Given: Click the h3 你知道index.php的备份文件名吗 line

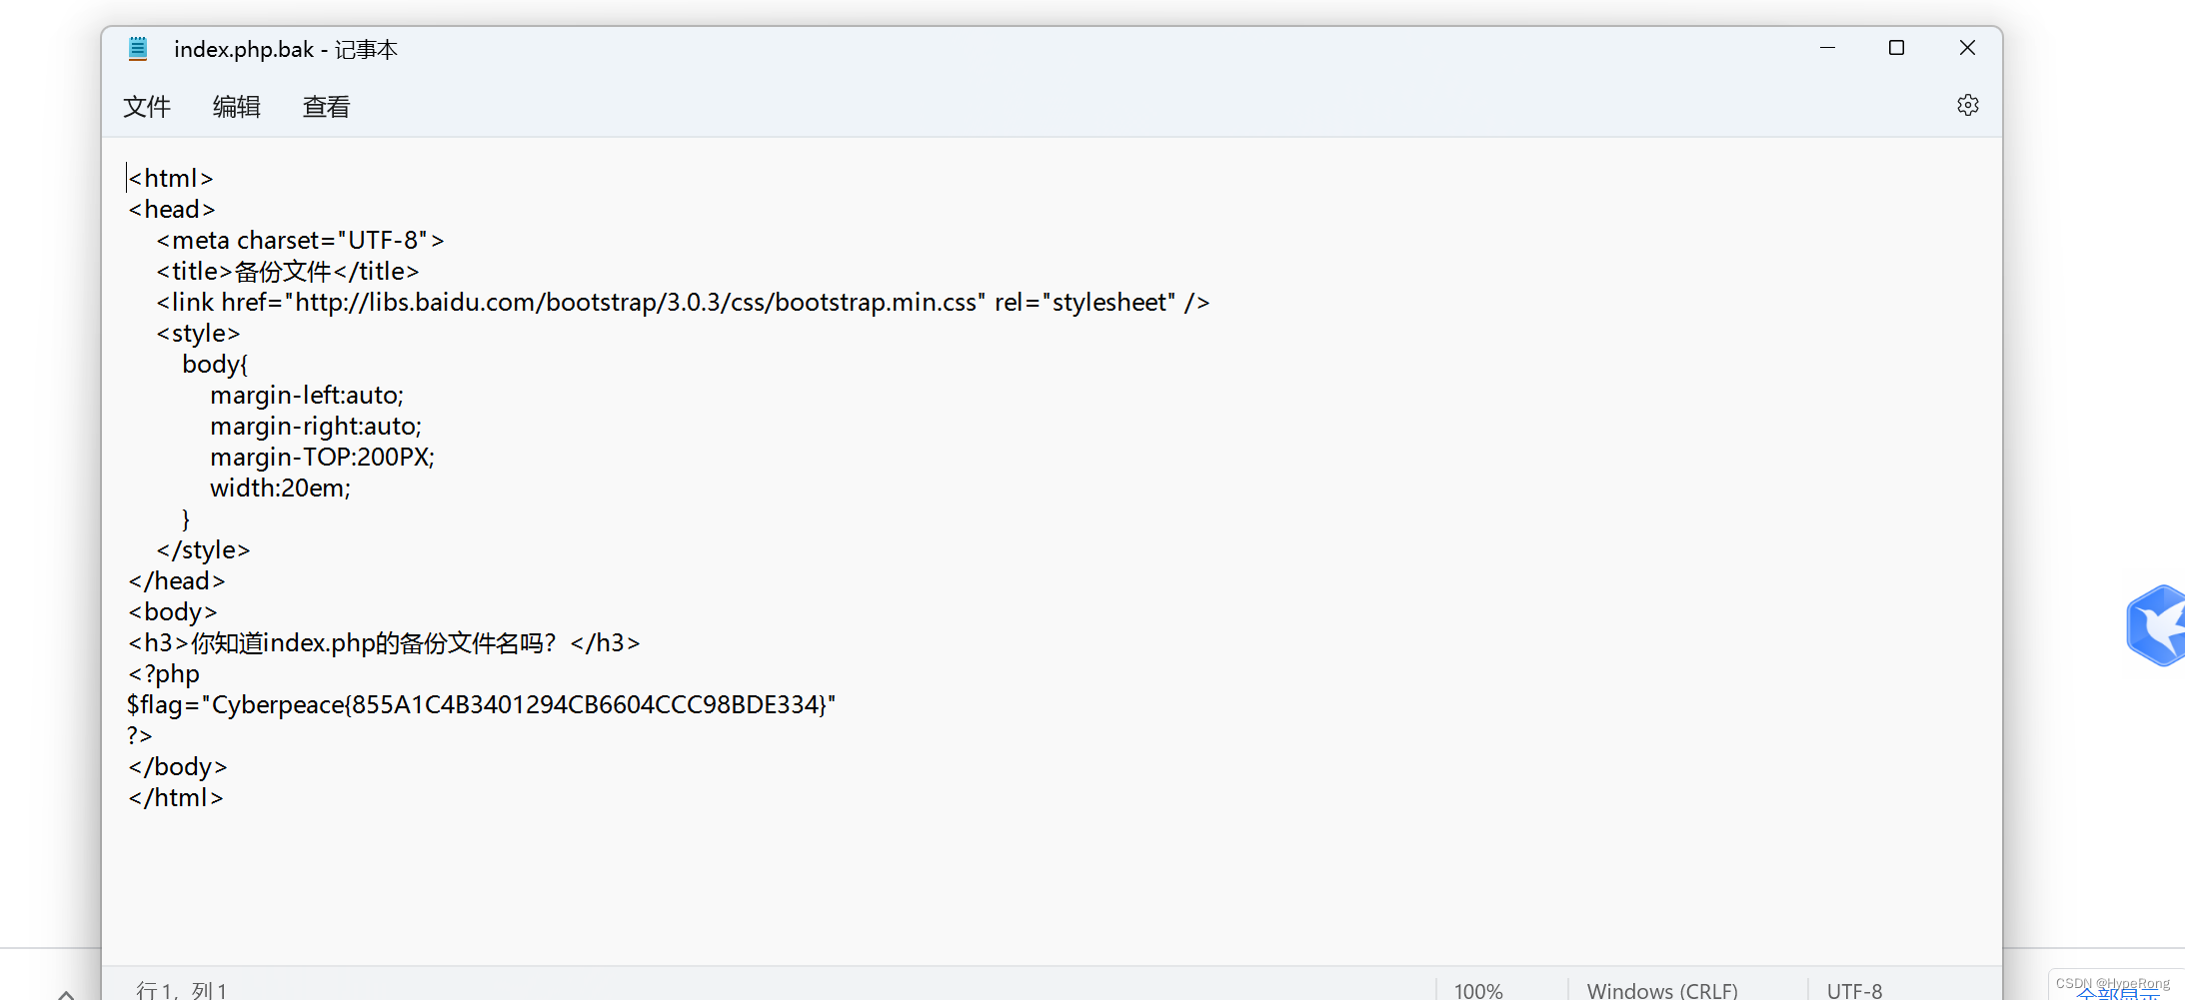Looking at the screenshot, I should click(x=384, y=642).
